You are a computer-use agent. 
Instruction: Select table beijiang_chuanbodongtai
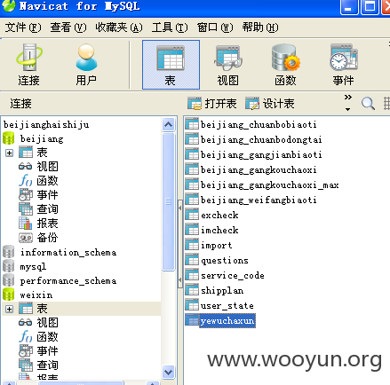(254, 139)
